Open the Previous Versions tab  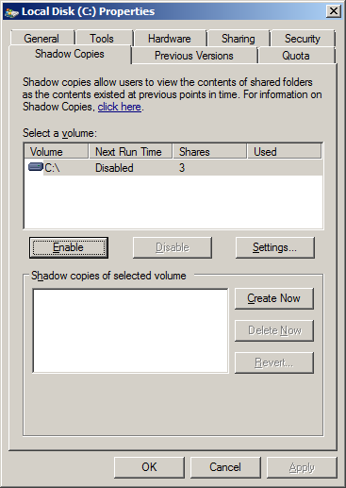point(194,56)
